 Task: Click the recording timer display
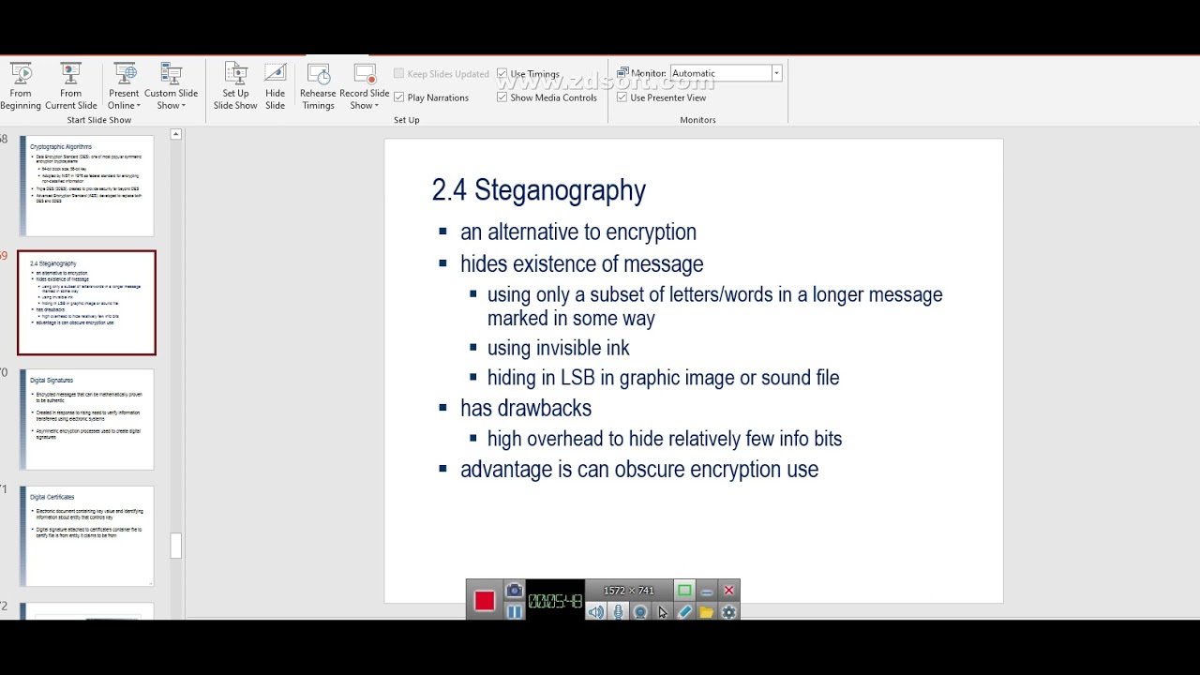(555, 601)
